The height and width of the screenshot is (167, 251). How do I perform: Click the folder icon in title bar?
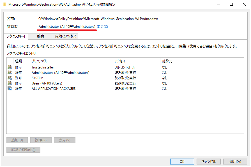tap(4, 4)
